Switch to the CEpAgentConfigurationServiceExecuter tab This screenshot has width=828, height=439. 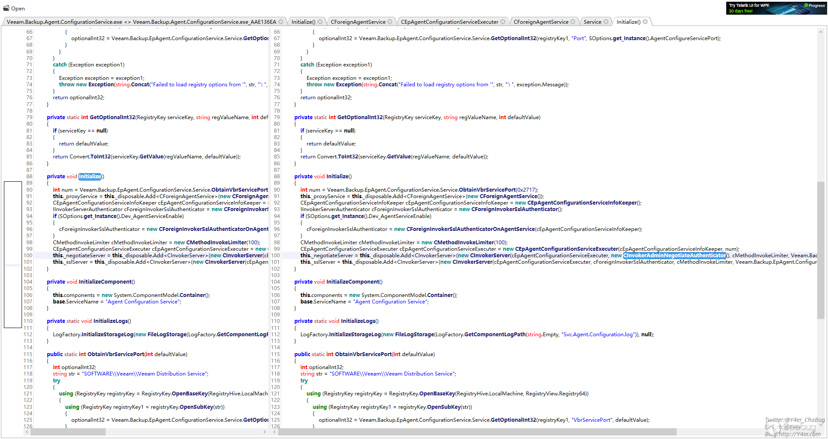point(449,22)
